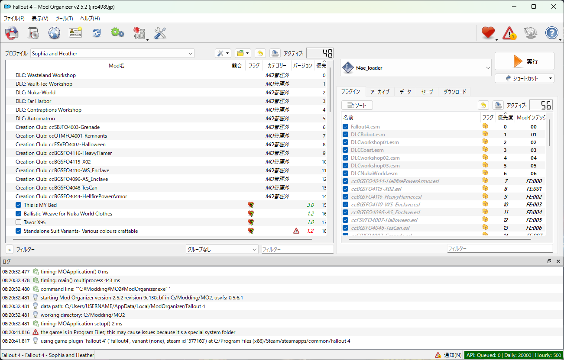Open the blue question mark help icon
564x360 pixels.
(551, 33)
